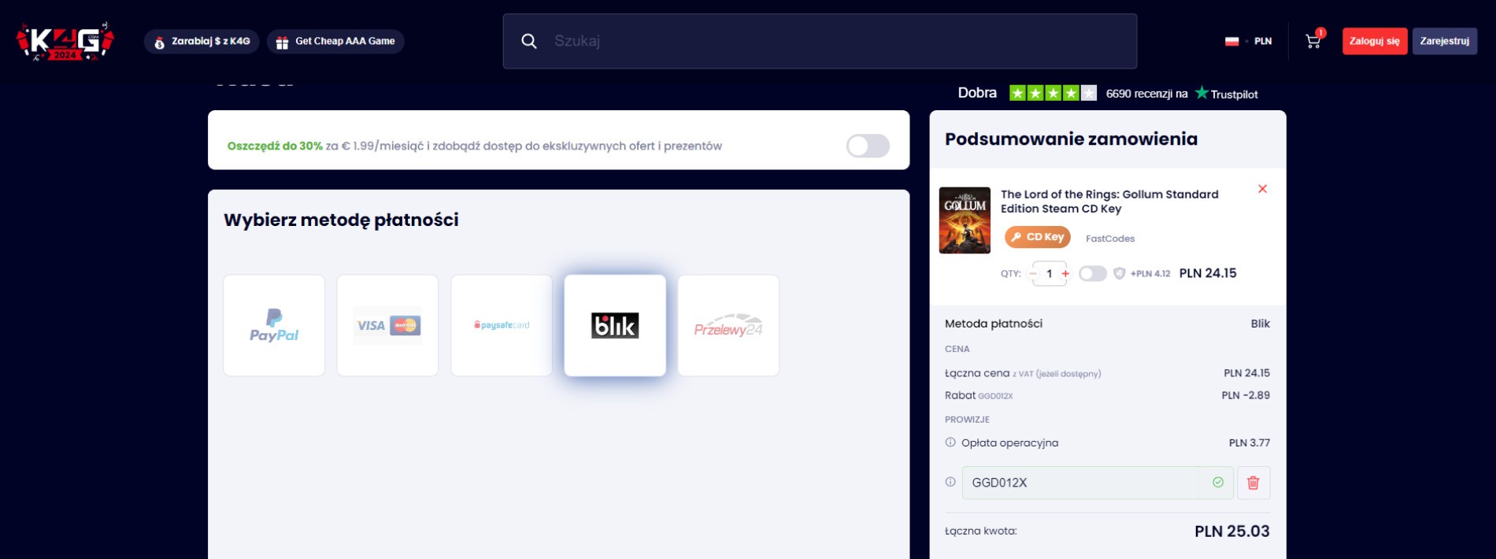This screenshot has width=1496, height=559.
Task: Click the CD Key badge
Action: 1038,237
